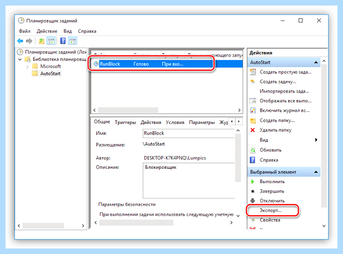Collapse the AutoStart actions section
The height and width of the screenshot is (254, 343).
click(316, 63)
